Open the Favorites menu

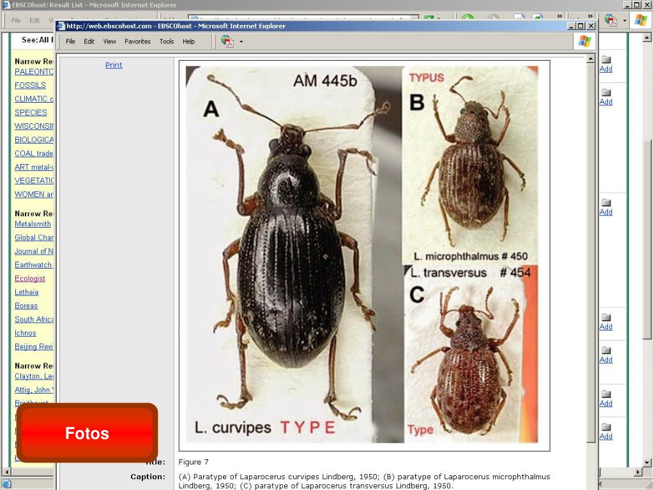tap(137, 41)
